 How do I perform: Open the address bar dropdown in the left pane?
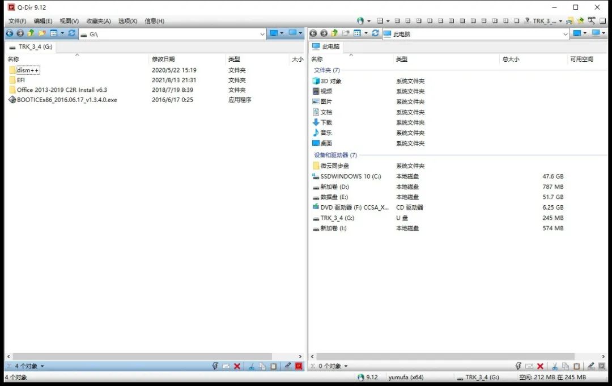click(262, 33)
